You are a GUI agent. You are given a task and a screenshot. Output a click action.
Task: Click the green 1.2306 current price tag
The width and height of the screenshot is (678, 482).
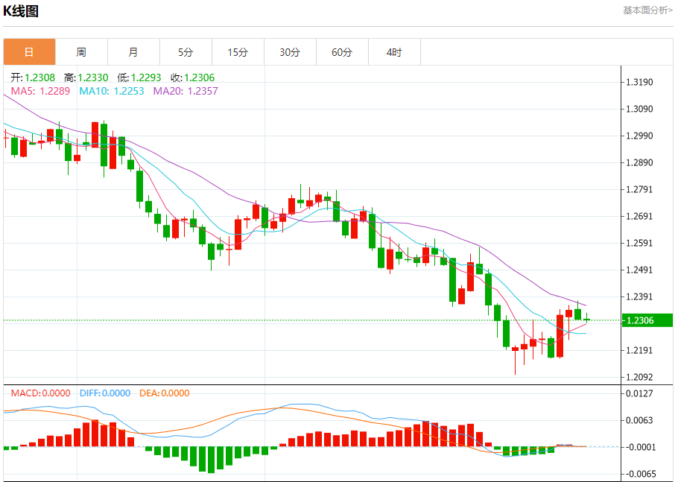647,320
